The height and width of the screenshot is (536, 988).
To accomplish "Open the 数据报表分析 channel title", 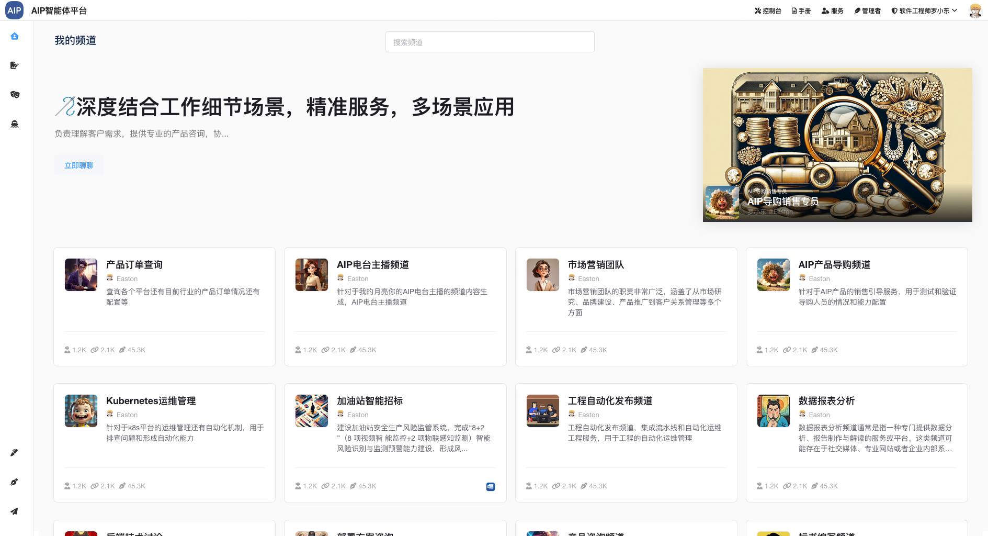I will click(x=827, y=401).
